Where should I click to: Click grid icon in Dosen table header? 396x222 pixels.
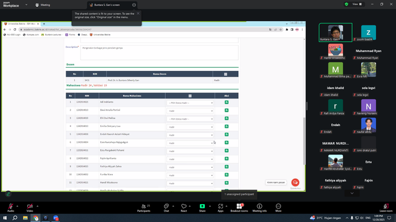pyautogui.click(x=225, y=74)
